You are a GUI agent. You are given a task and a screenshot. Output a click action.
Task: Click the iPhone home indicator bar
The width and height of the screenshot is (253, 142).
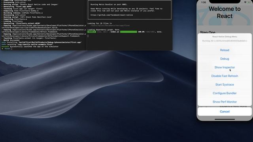(x=225, y=119)
